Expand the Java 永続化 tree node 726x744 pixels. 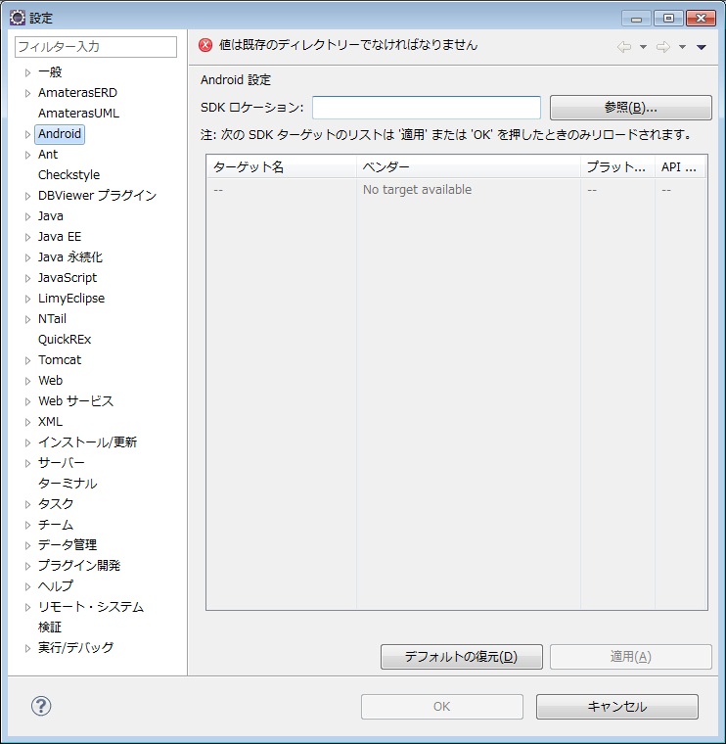[27, 257]
